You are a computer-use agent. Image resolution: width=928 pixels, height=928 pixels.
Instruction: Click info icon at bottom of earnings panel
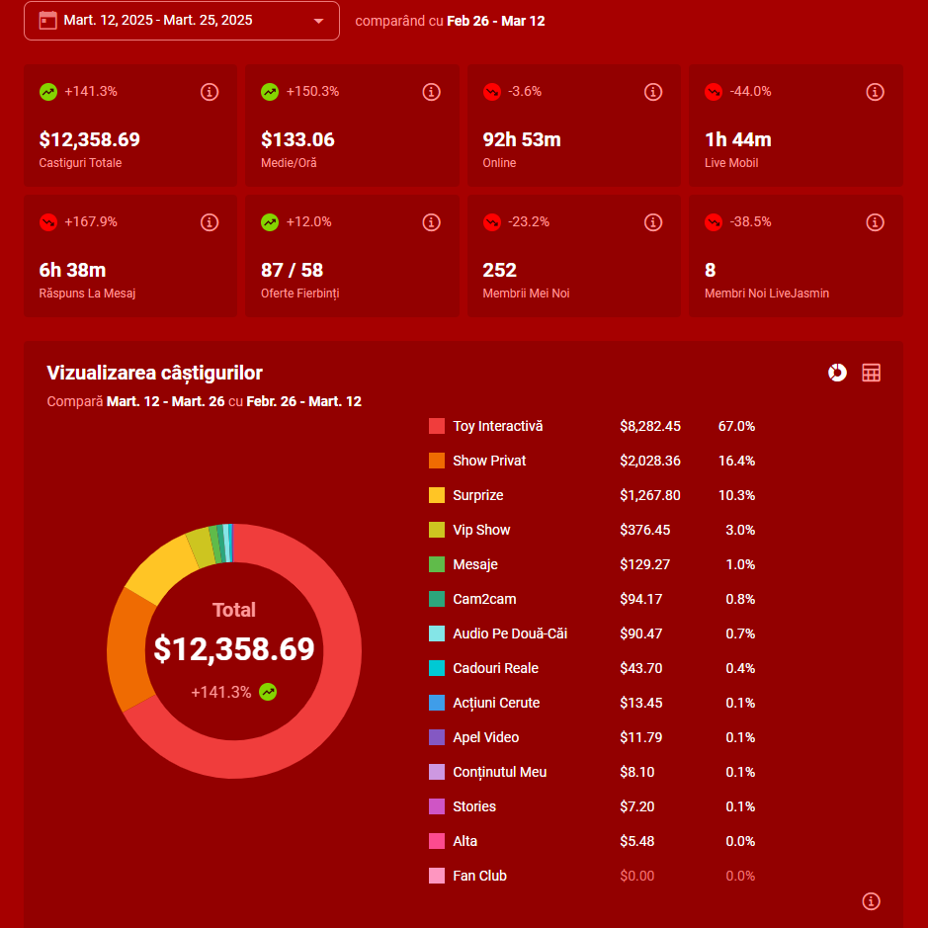(871, 900)
